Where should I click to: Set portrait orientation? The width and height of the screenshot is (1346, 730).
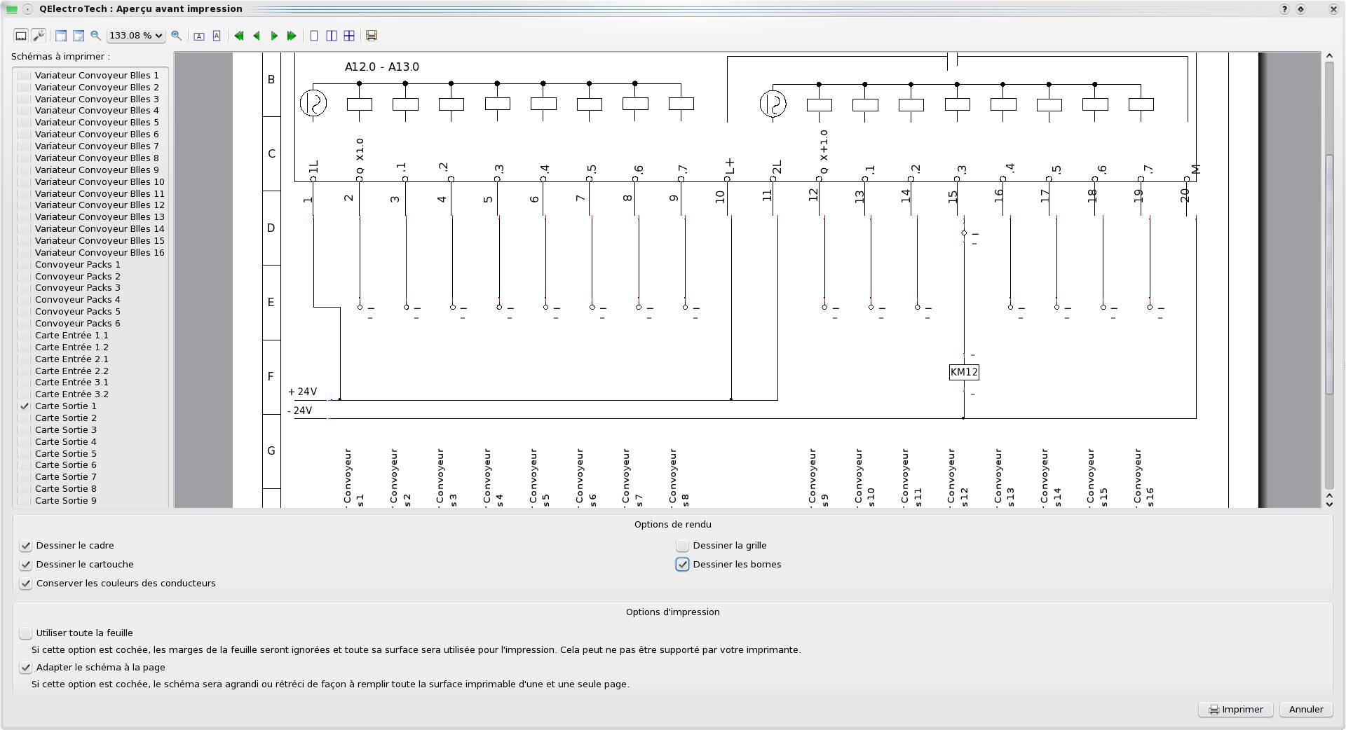[x=217, y=36]
